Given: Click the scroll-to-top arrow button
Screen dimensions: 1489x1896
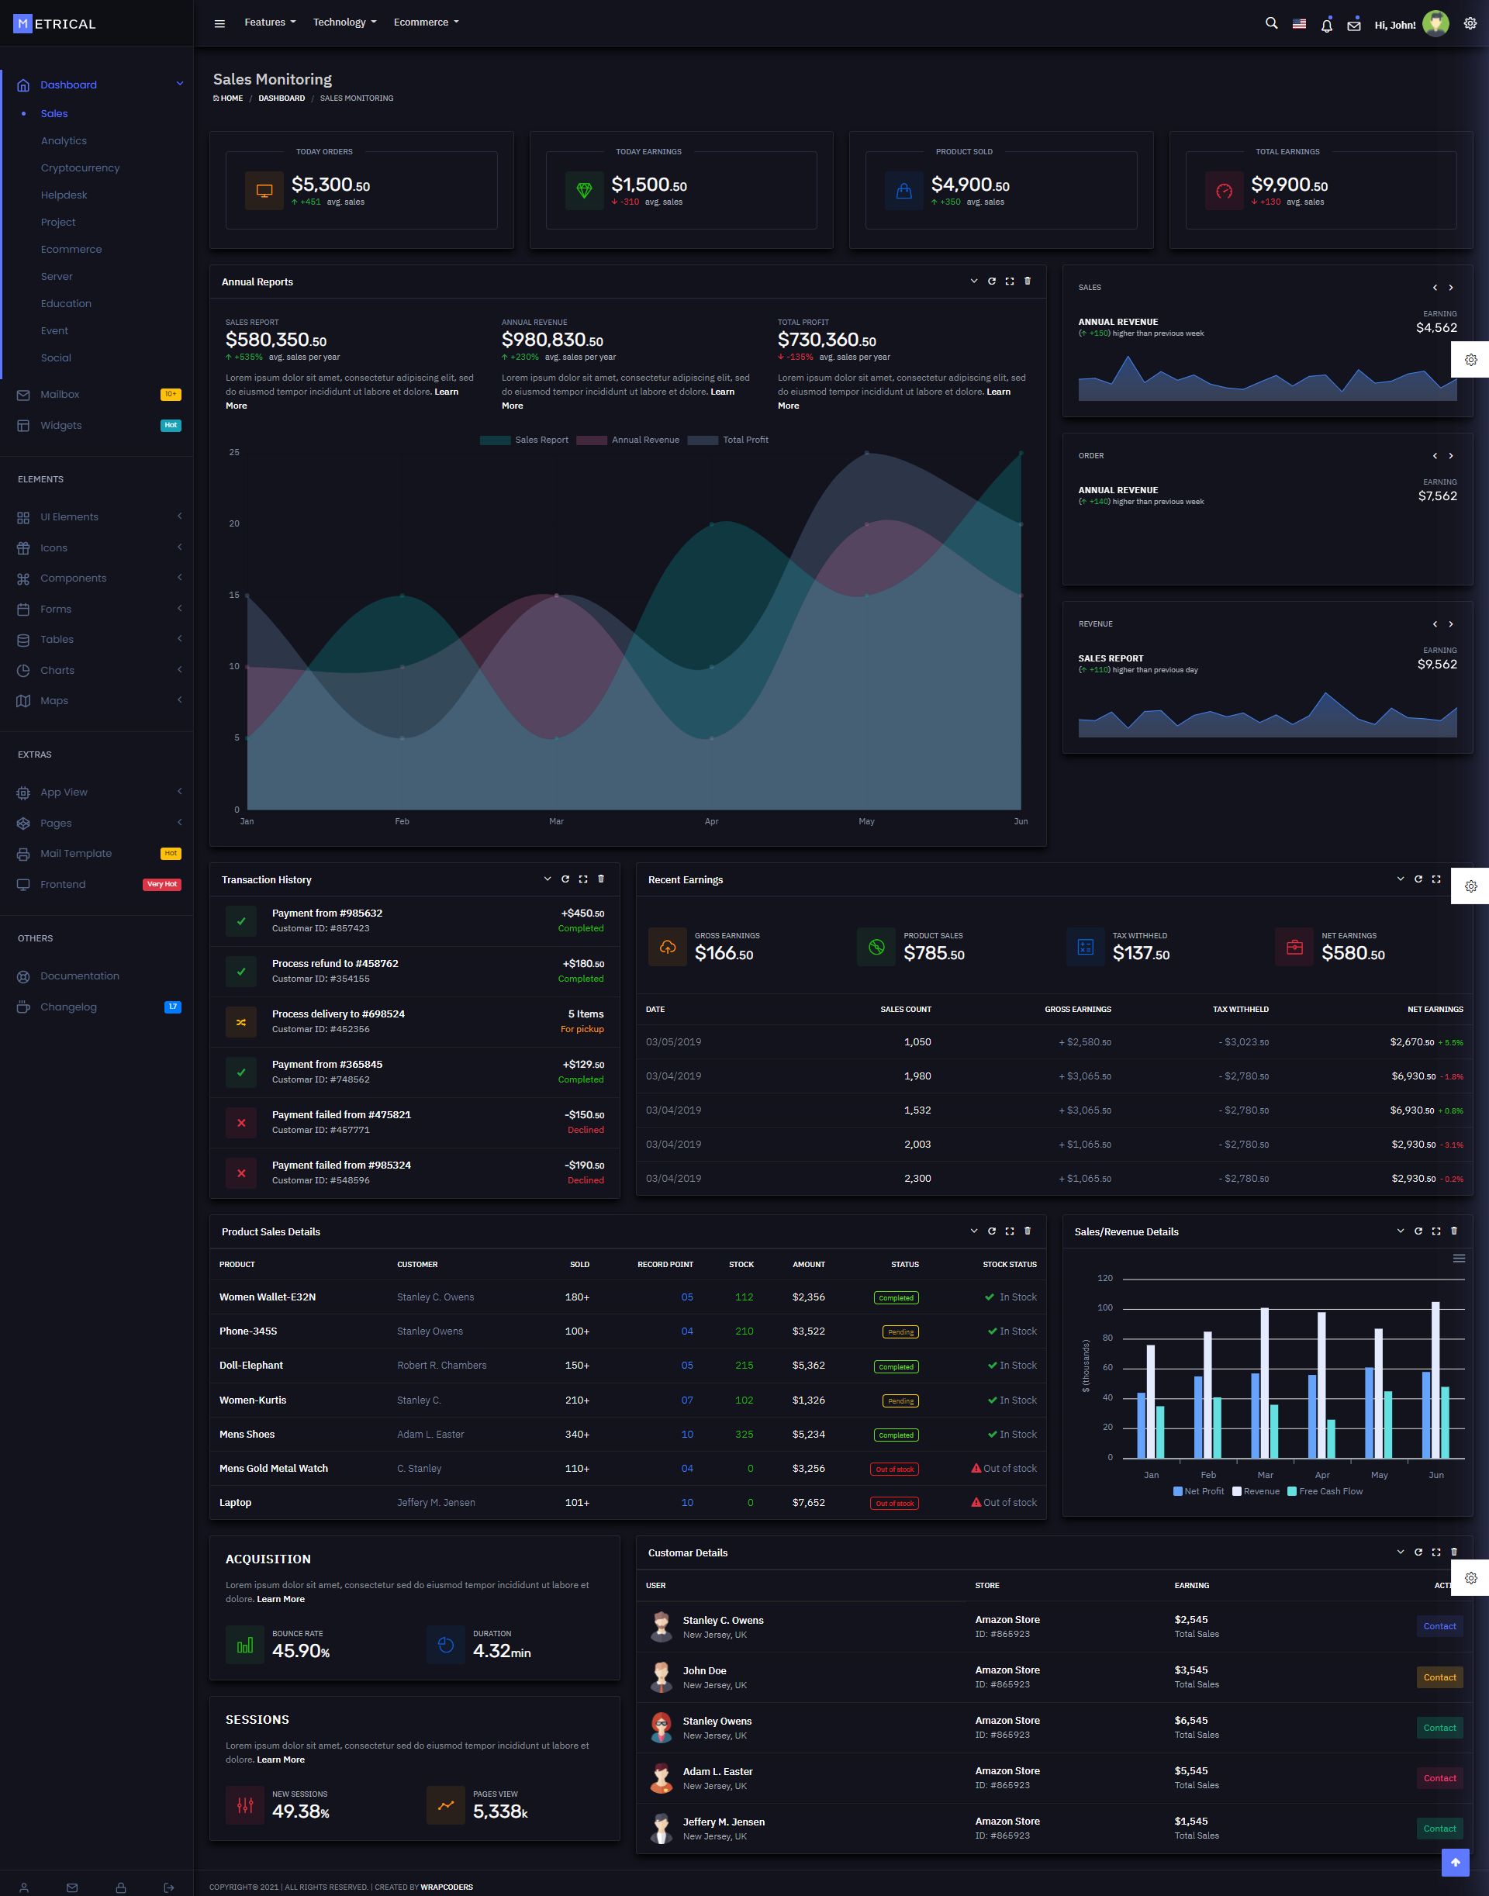Looking at the screenshot, I should [x=1455, y=1863].
